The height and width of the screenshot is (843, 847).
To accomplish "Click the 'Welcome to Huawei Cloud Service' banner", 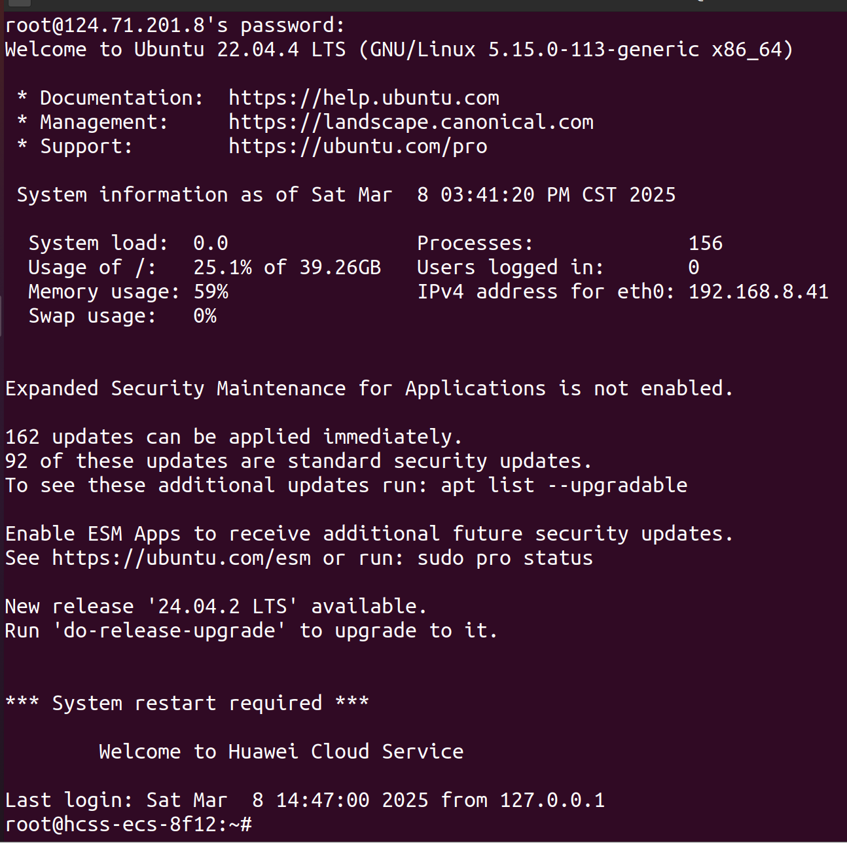I will [x=281, y=752].
